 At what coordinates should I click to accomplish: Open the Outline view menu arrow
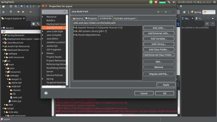click(x=213, y=24)
